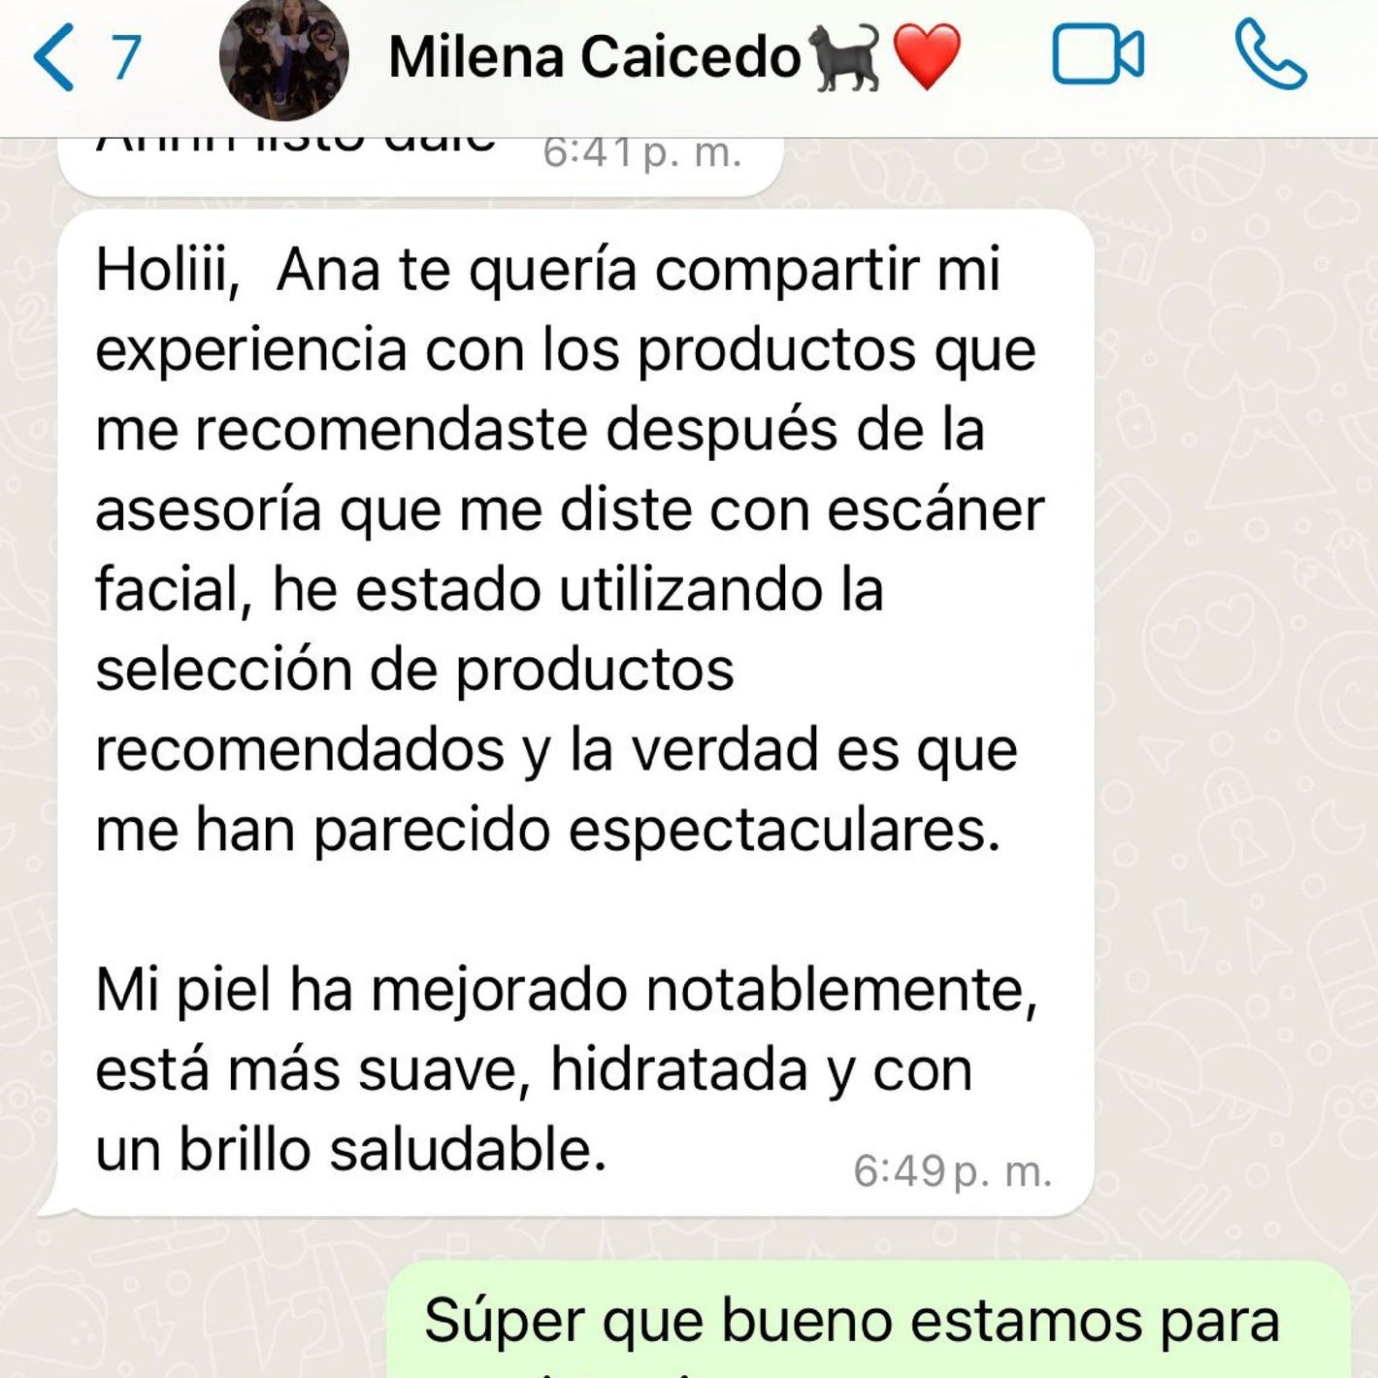Select the long Holiii message bubble
The width and height of the screenshot is (1378, 1378).
pyautogui.click(x=575, y=713)
